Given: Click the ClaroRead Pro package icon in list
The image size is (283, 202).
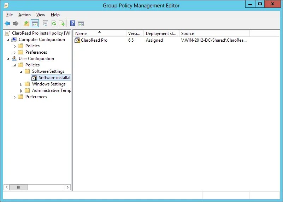Looking at the screenshot, I should (77, 40).
